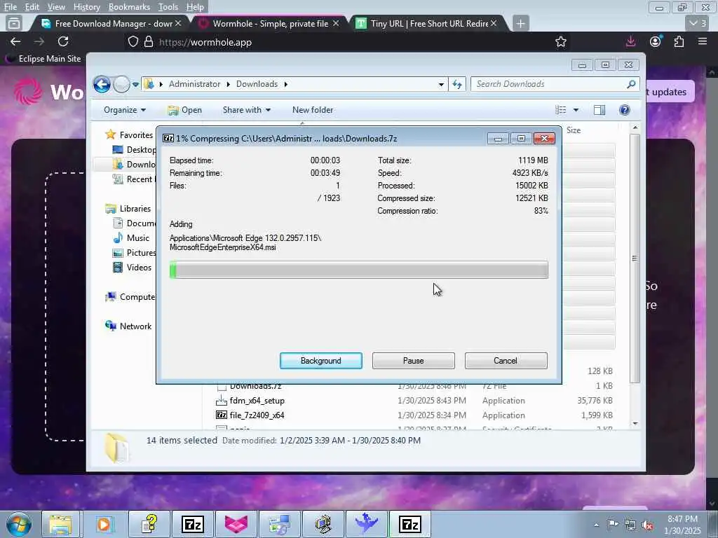Select Music library in navigation pane
The image size is (718, 538).
point(137,238)
